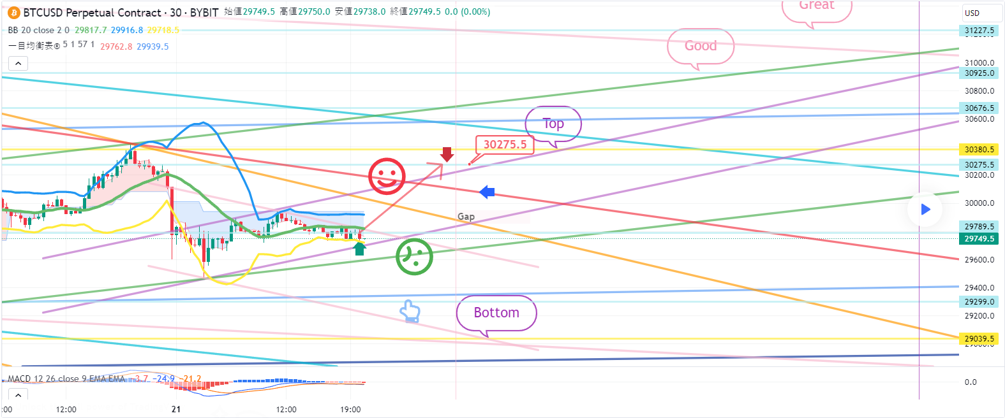Select the BB 20 close indicator legend
Screen dimensions: 1005x418
click(x=38, y=30)
